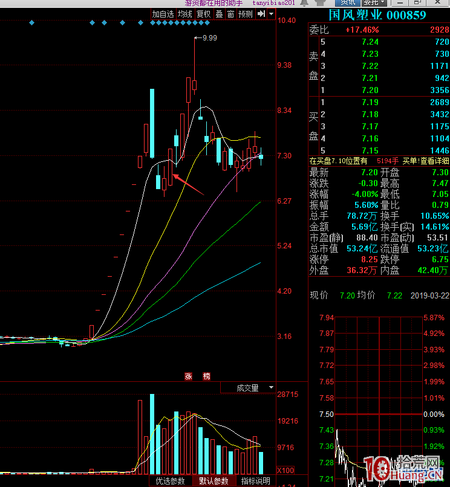
Task: Click the 换手 10.65% turnover rate
Action: pyautogui.click(x=435, y=216)
